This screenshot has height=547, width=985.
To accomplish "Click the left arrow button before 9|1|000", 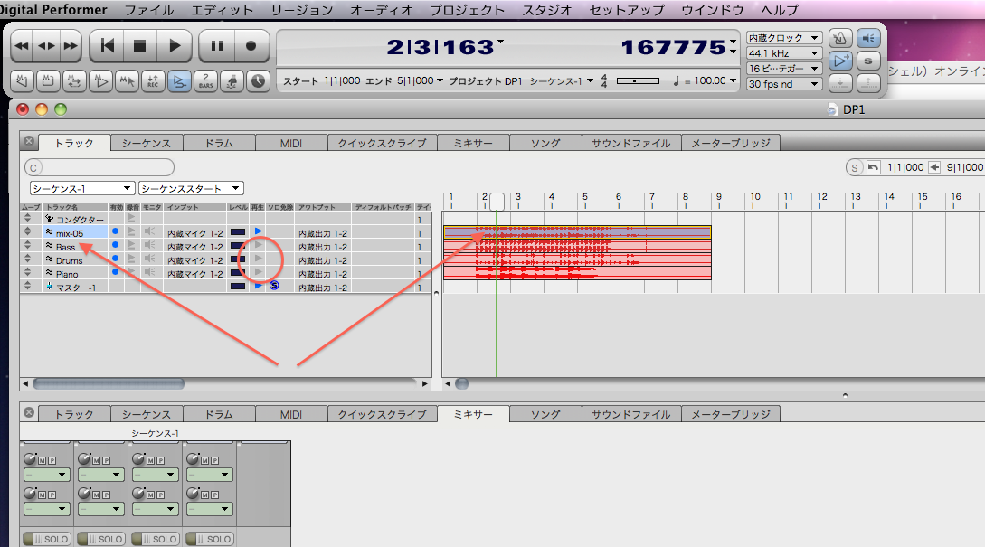I will pyautogui.click(x=934, y=167).
